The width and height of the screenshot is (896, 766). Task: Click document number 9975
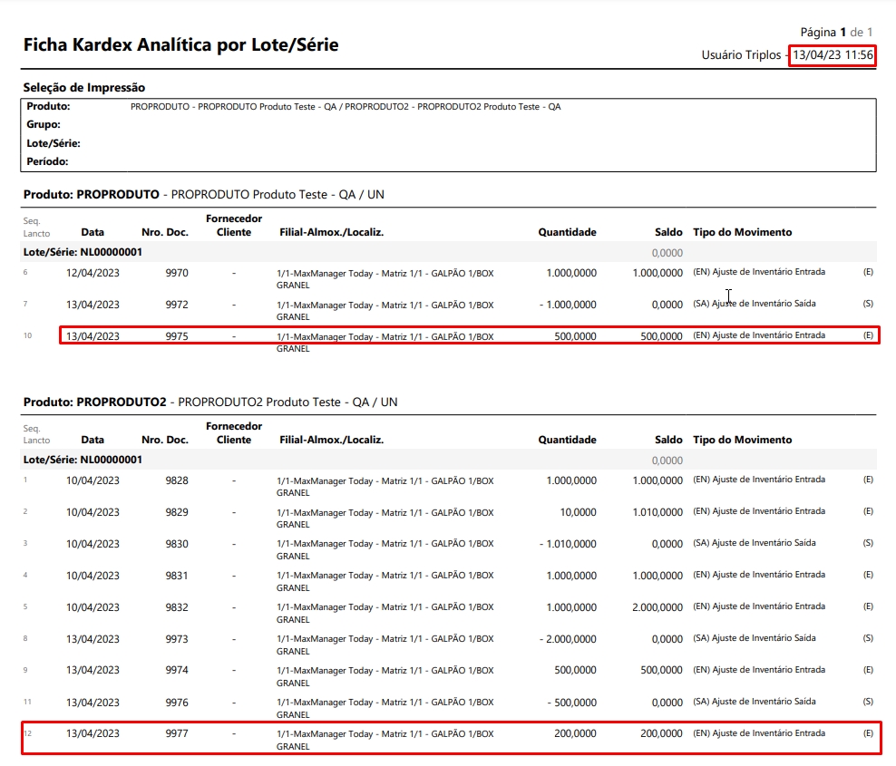tap(177, 336)
